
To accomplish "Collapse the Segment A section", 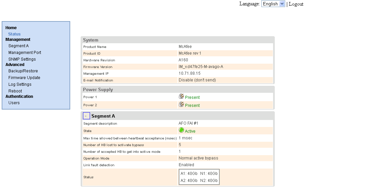I will (86, 116).
